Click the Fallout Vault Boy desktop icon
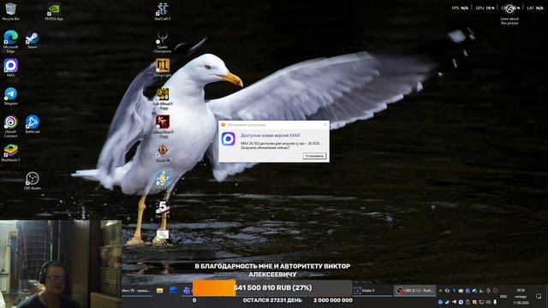 (x=163, y=180)
